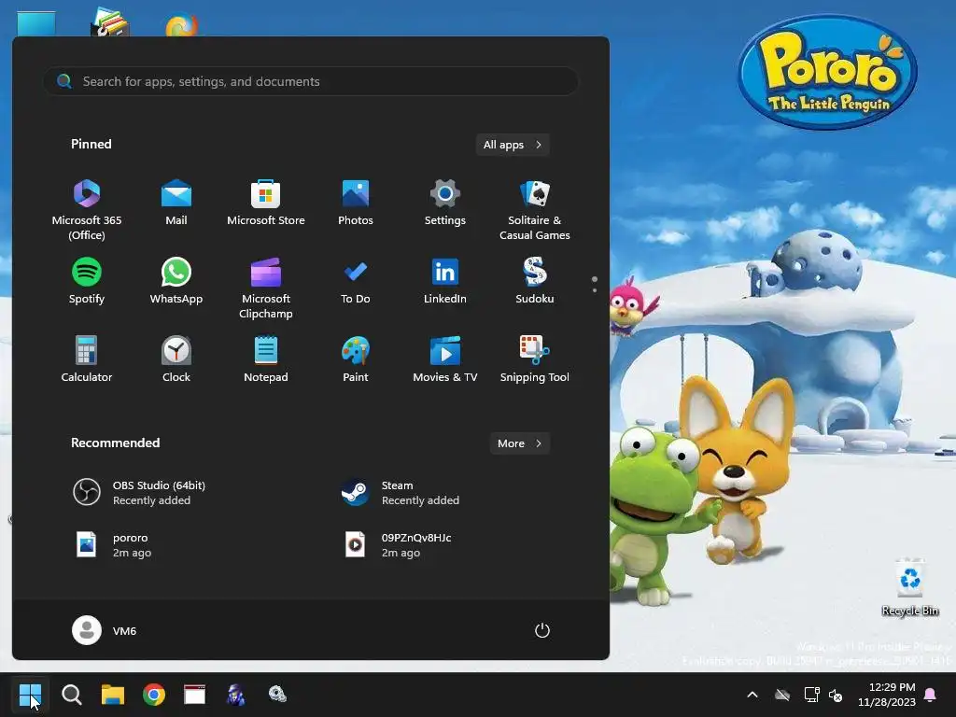Open Settings from pinned apps
The image size is (956, 717).
tap(445, 203)
